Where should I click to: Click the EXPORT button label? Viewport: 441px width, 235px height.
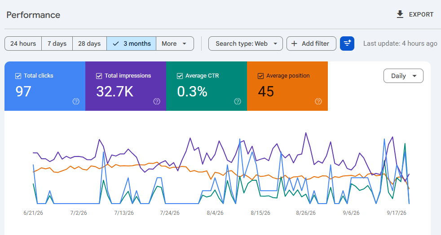(x=421, y=15)
